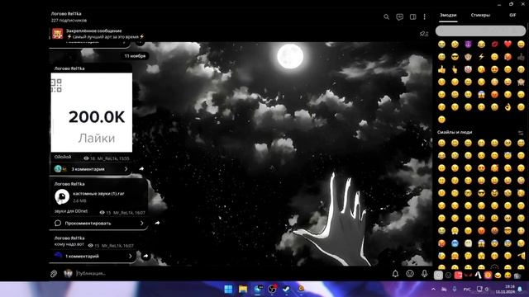The height and width of the screenshot is (297, 529).
Task: Select the recent emoji category icon
Action: coord(438,275)
